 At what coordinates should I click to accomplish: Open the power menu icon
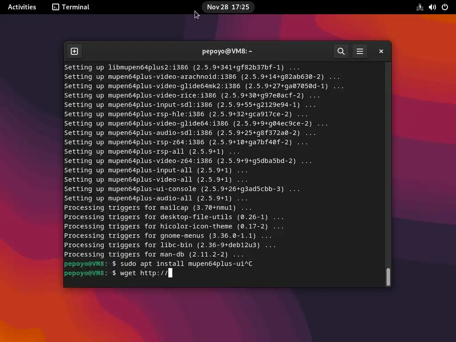[445, 7]
